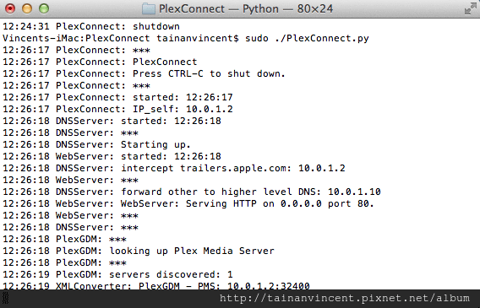Click the 'IP_self: 10.0.1.2' log line
The width and height of the screenshot is (480, 308).
(117, 109)
